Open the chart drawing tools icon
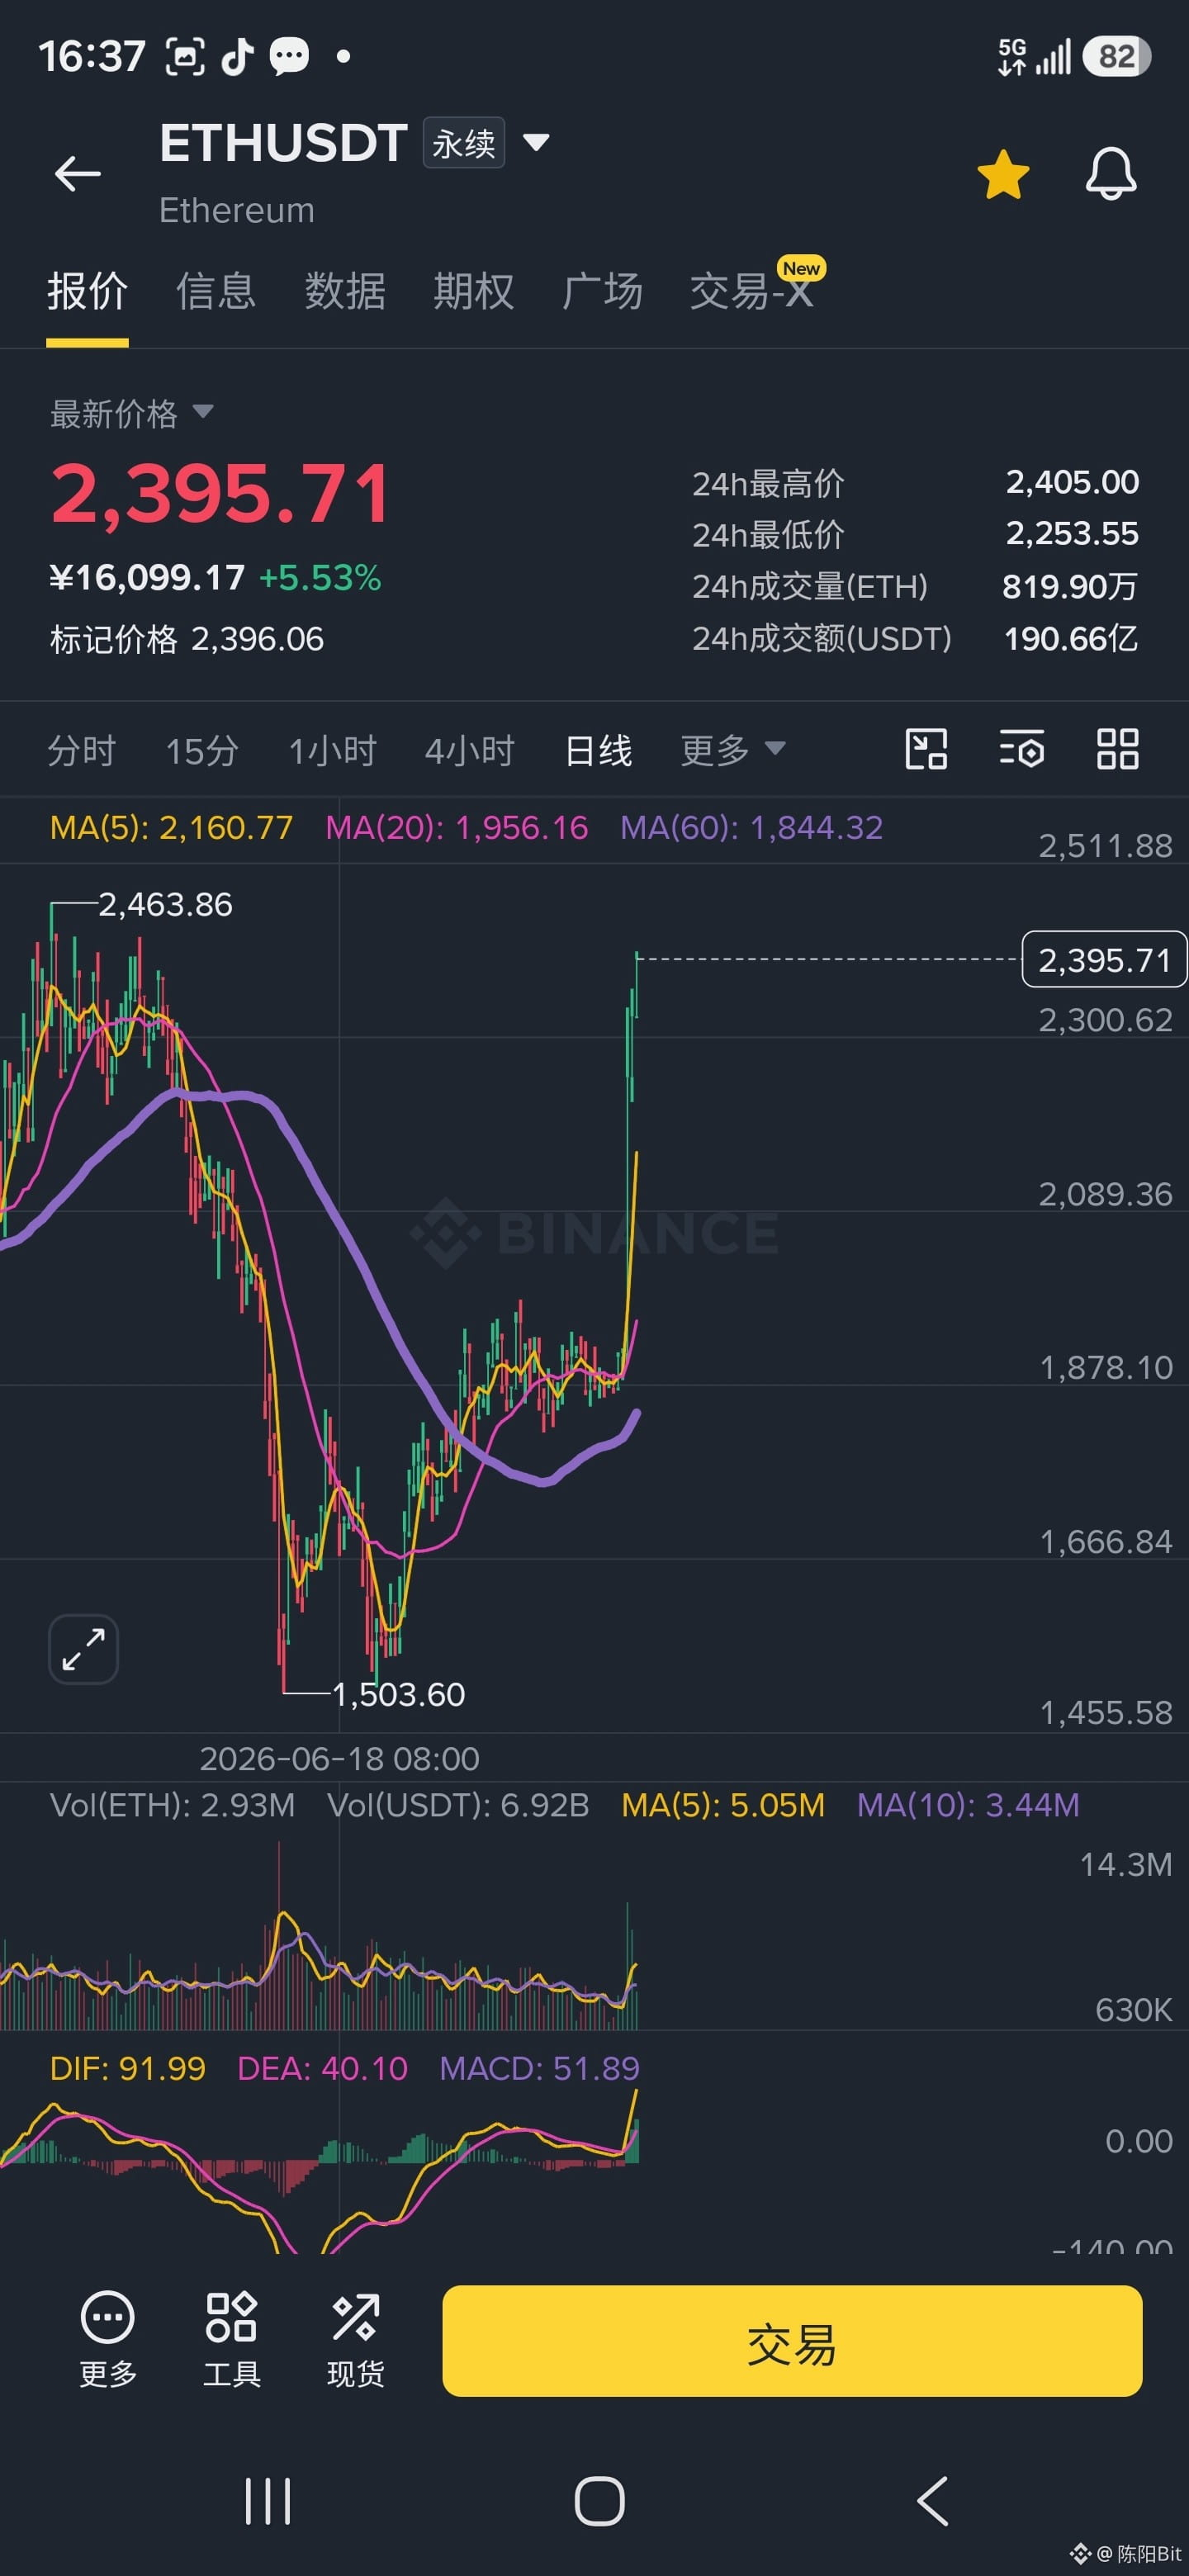1189x2576 pixels. coord(926,749)
